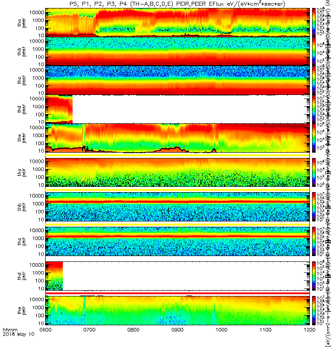This screenshot has height=355, width=332.
Task: Click the color scale bar beside thd peer
Action: point(314,109)
